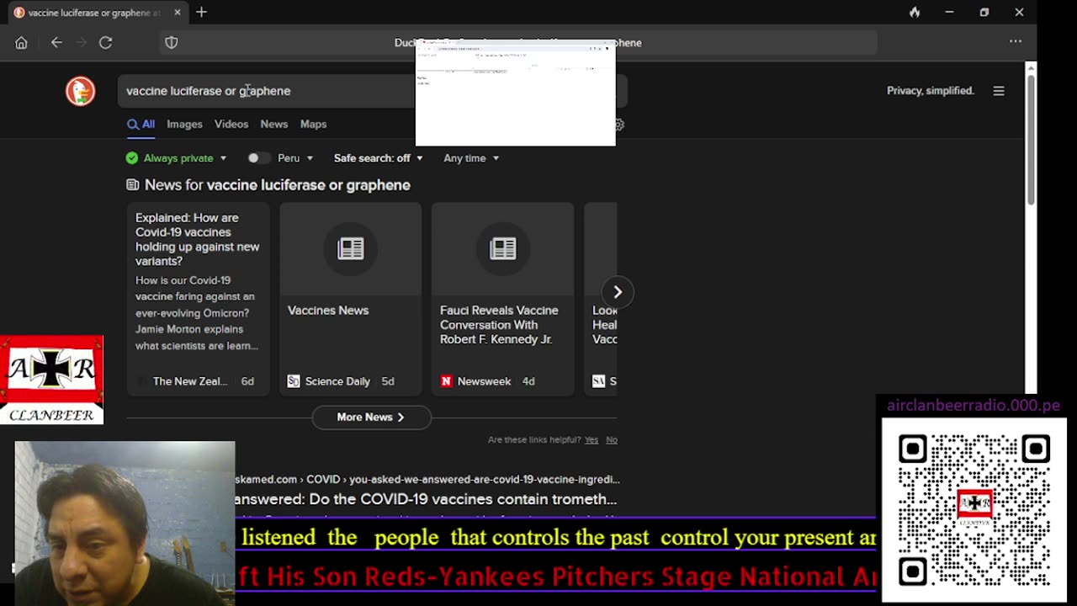Click the search settings gear icon
1077x606 pixels.
tap(619, 125)
